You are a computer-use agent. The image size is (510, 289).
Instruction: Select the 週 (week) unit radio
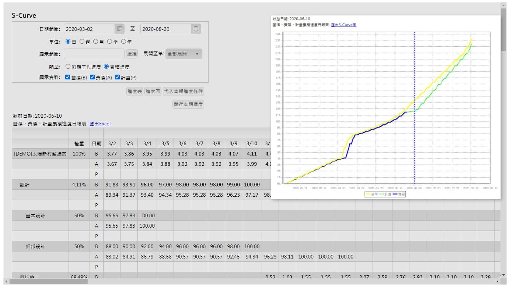point(82,42)
